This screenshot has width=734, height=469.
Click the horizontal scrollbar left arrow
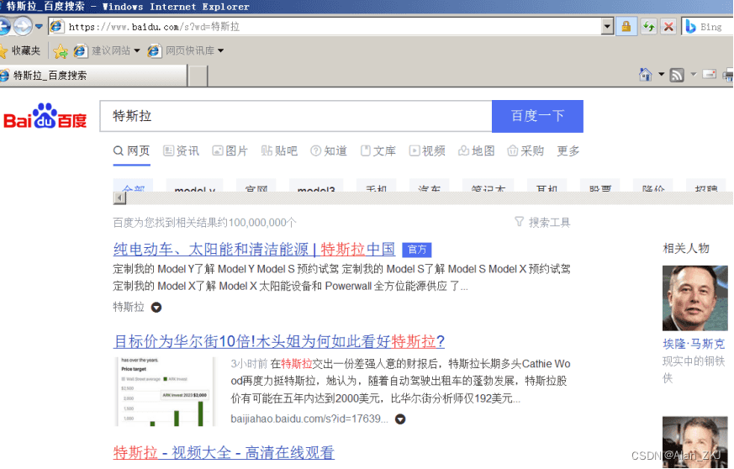tap(119, 198)
